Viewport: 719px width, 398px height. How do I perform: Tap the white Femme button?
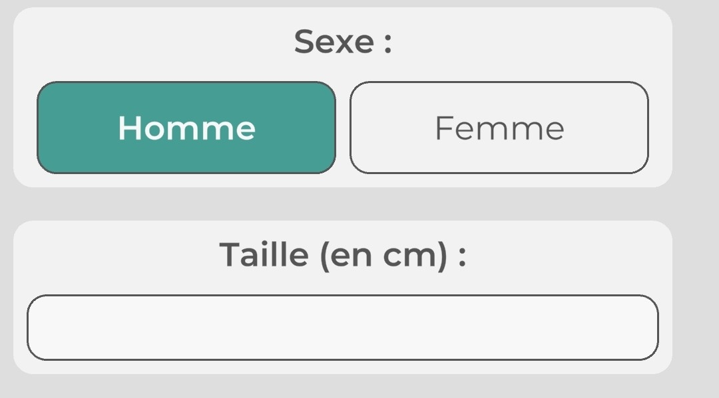tap(499, 128)
